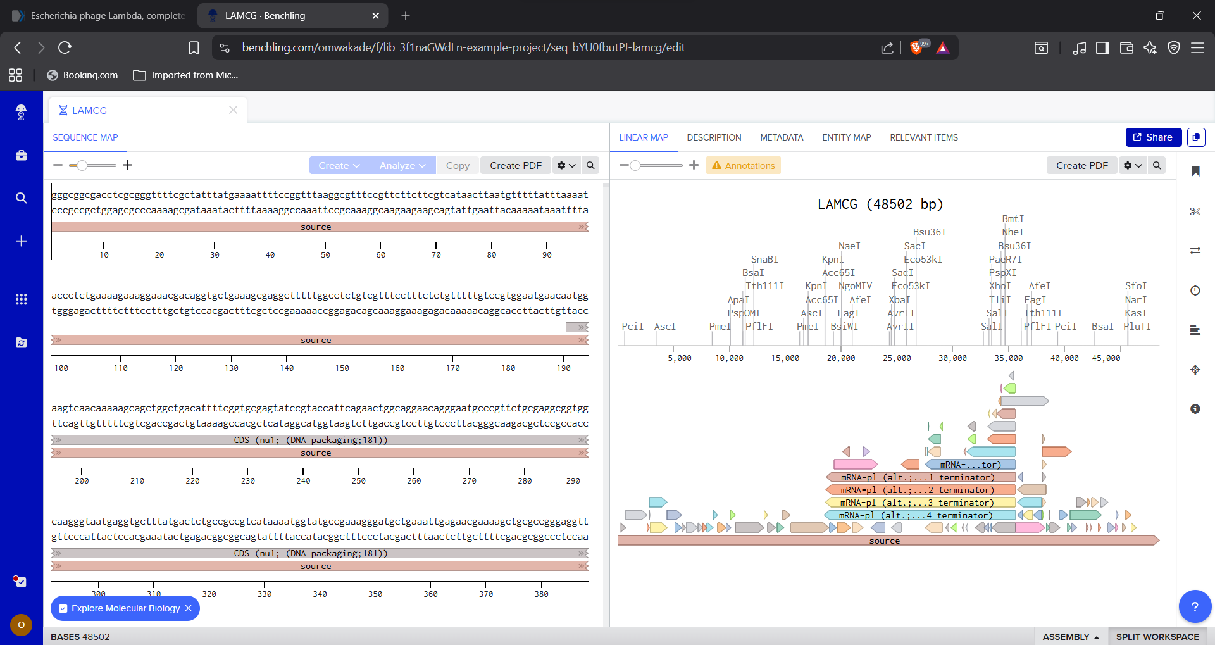
Task: Click the Share button
Action: pyautogui.click(x=1153, y=137)
